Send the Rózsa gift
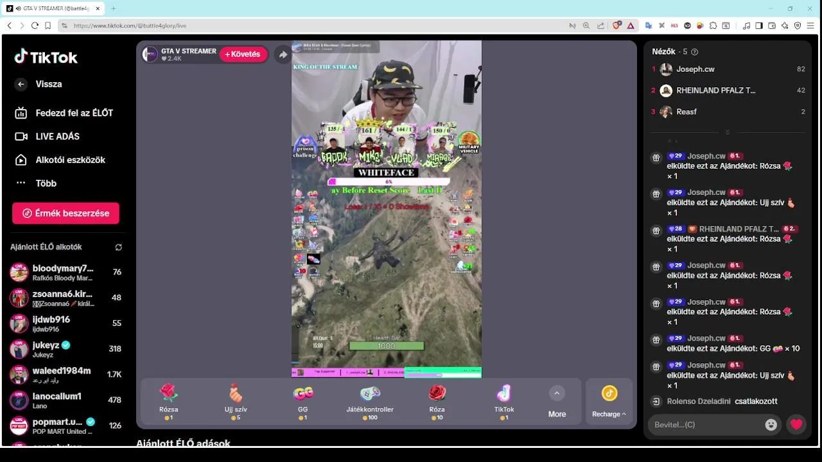Viewport: 822px width, 462px height. (169, 402)
